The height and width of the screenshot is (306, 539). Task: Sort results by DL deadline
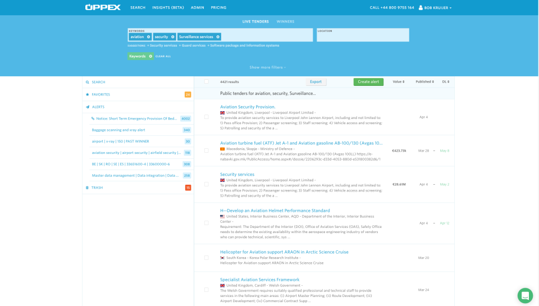pyautogui.click(x=445, y=82)
